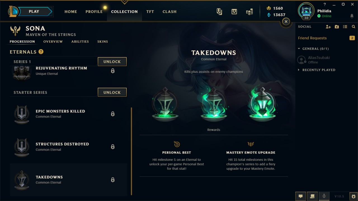
Task: Expand the RECENTLY PLAYED group
Action: tap(317, 70)
